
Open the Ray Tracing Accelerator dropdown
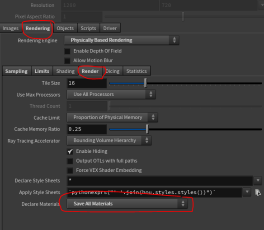click(109, 141)
